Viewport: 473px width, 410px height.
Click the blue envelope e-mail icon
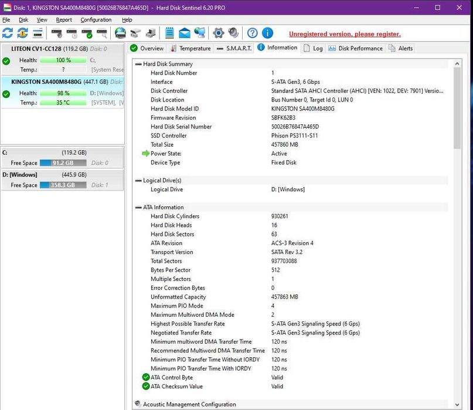[x=185, y=33]
